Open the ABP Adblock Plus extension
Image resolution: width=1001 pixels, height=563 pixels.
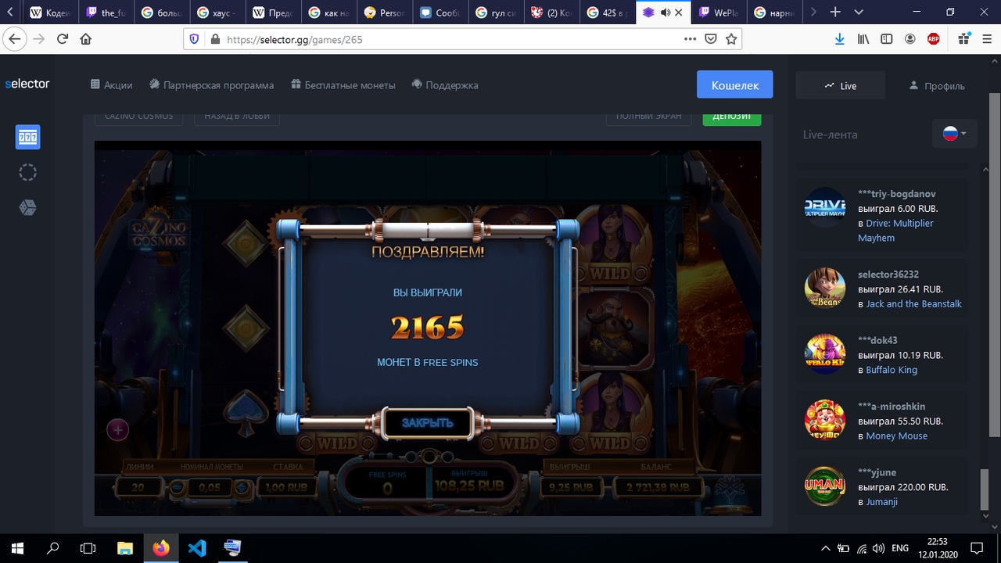click(934, 39)
